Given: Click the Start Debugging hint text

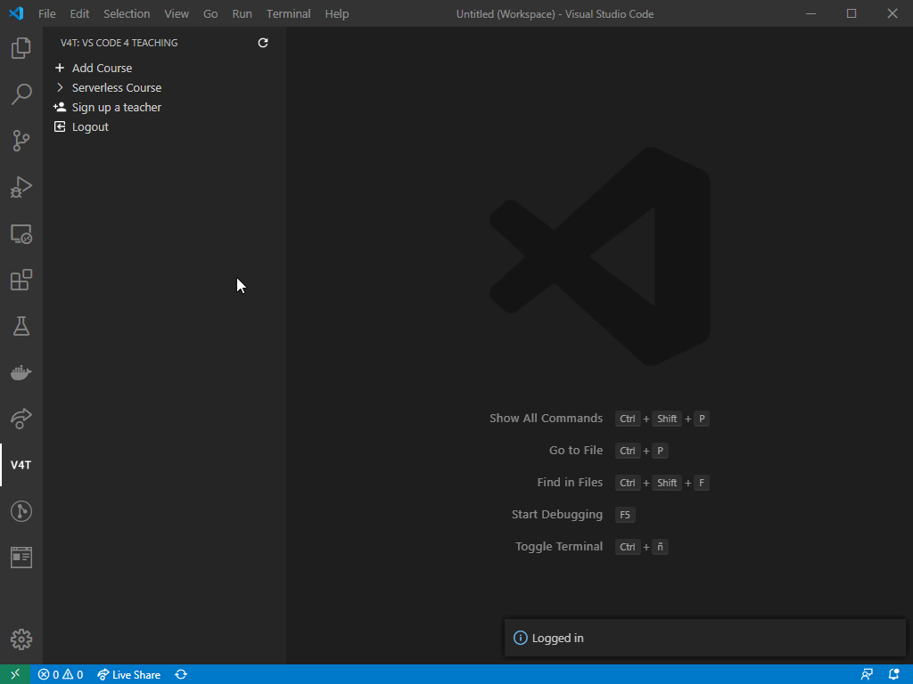Looking at the screenshot, I should click(x=556, y=514).
